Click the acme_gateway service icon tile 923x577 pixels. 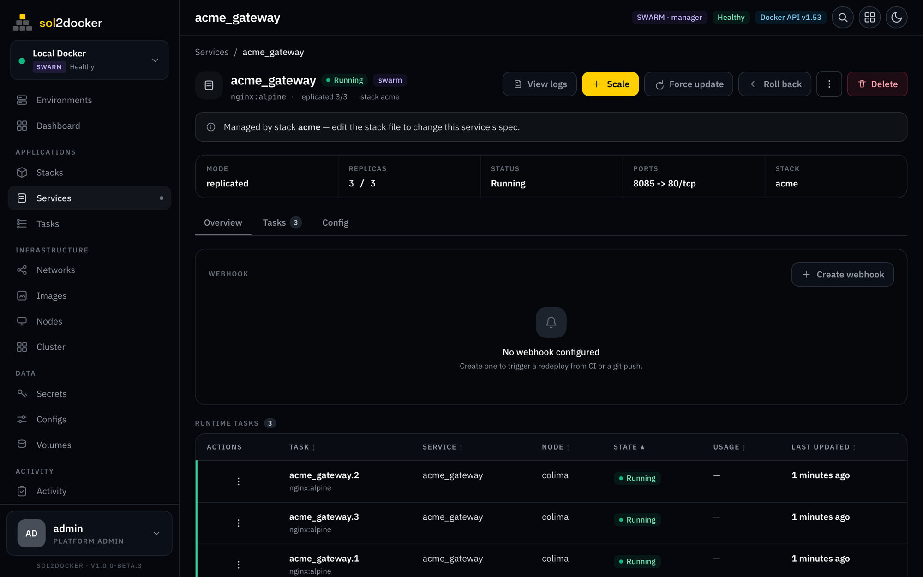tap(209, 85)
